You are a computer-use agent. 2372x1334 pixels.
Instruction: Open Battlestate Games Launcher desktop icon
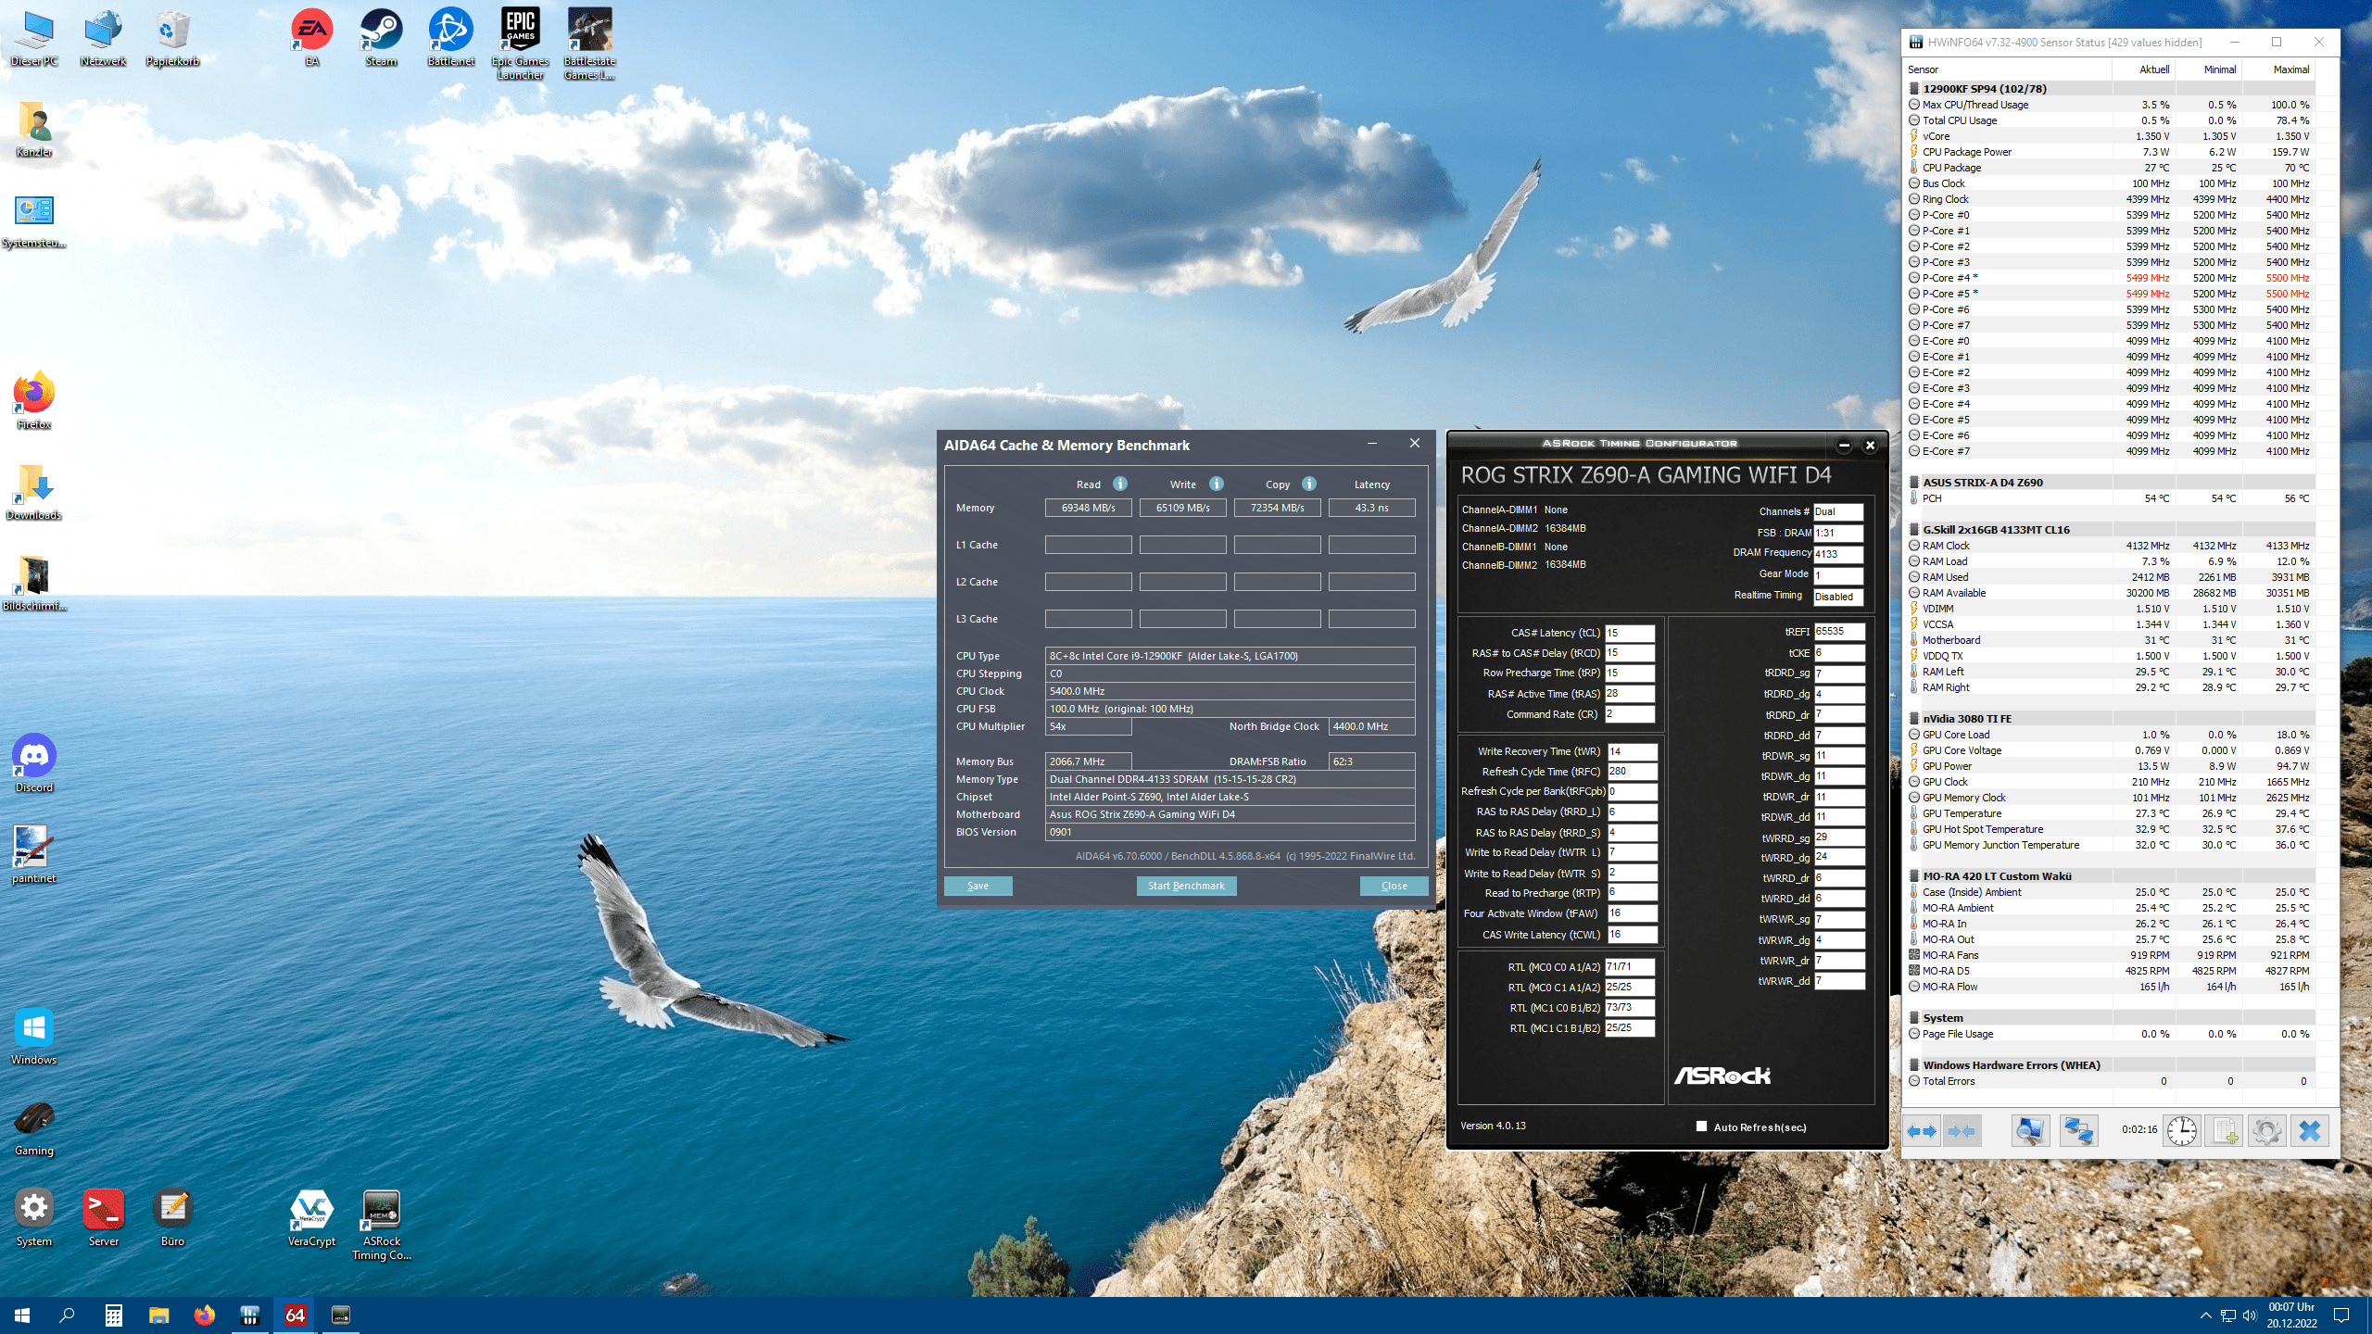coord(589,44)
